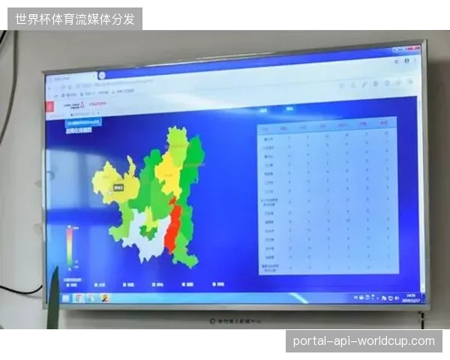This screenshot has height=360, width=450.
Task: Click the red last column header in the table
Action: (384, 123)
